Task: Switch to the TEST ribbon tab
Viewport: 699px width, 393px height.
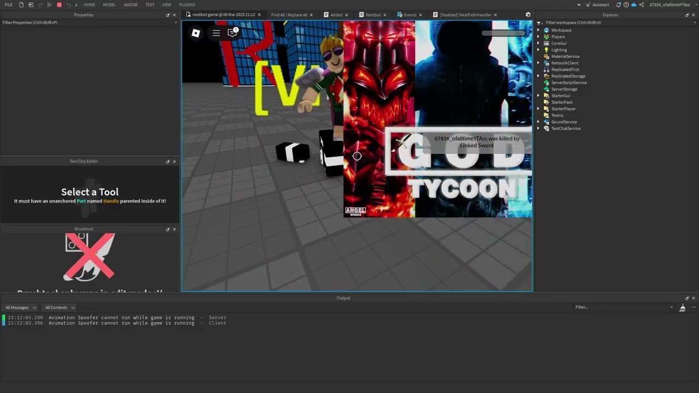Action: coord(150,5)
